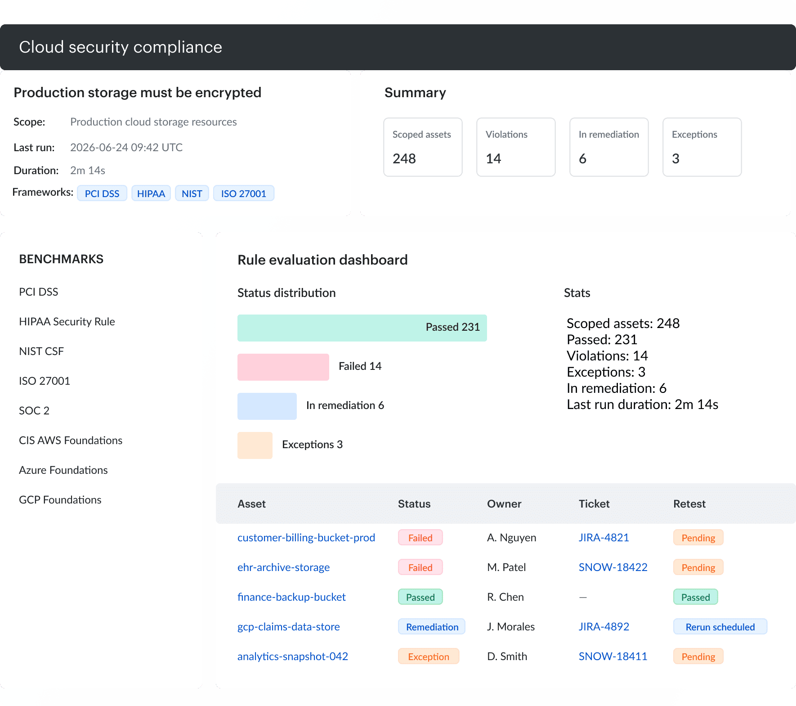Click owner J. Morales
The height and width of the screenshot is (706, 796).
point(511,627)
